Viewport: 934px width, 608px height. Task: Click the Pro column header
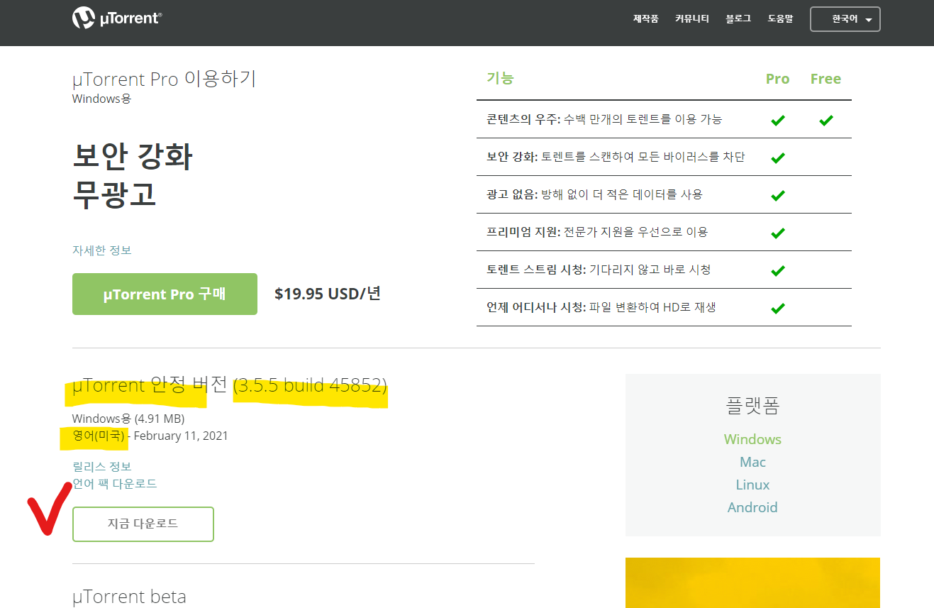pyautogui.click(x=777, y=79)
